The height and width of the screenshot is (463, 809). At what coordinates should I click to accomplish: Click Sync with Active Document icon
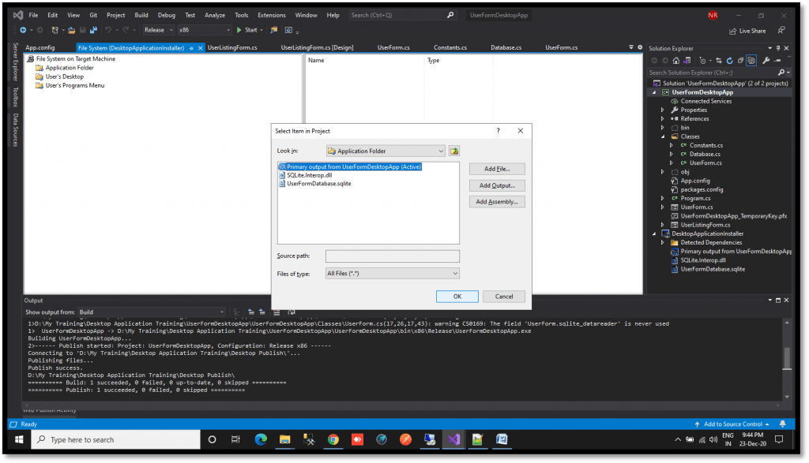(x=719, y=61)
